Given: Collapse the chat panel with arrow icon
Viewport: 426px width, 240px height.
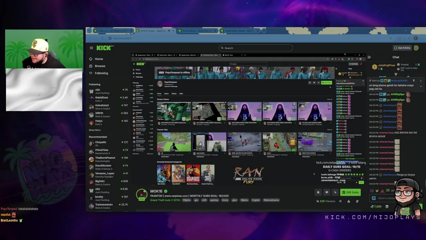Looking at the screenshot, I should [369, 57].
